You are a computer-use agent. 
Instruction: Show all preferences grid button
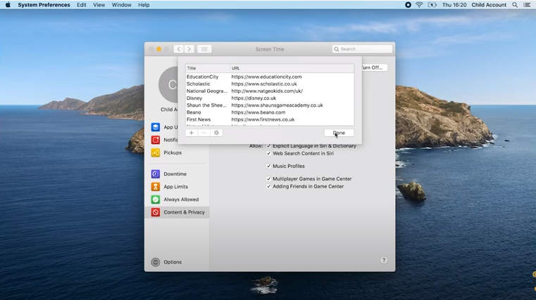pyautogui.click(x=204, y=49)
